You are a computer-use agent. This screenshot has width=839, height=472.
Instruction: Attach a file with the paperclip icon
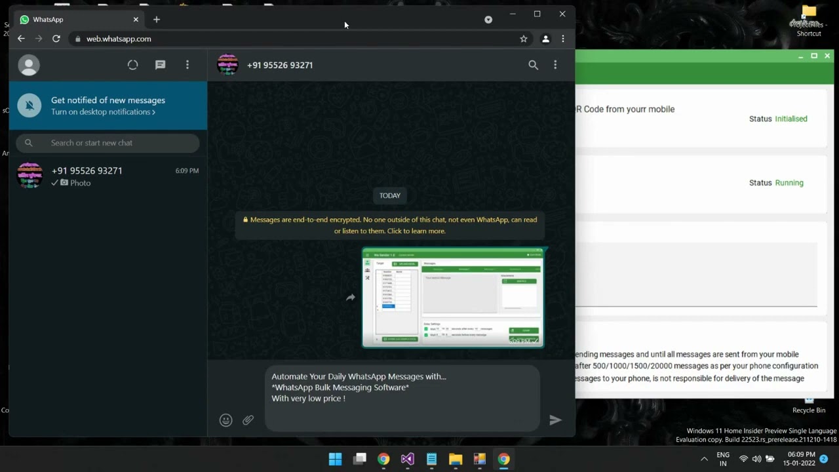(248, 420)
